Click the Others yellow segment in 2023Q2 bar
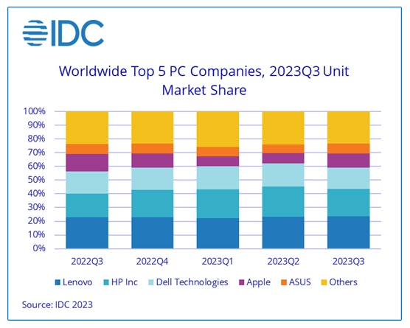410x328 pixels. [283, 128]
